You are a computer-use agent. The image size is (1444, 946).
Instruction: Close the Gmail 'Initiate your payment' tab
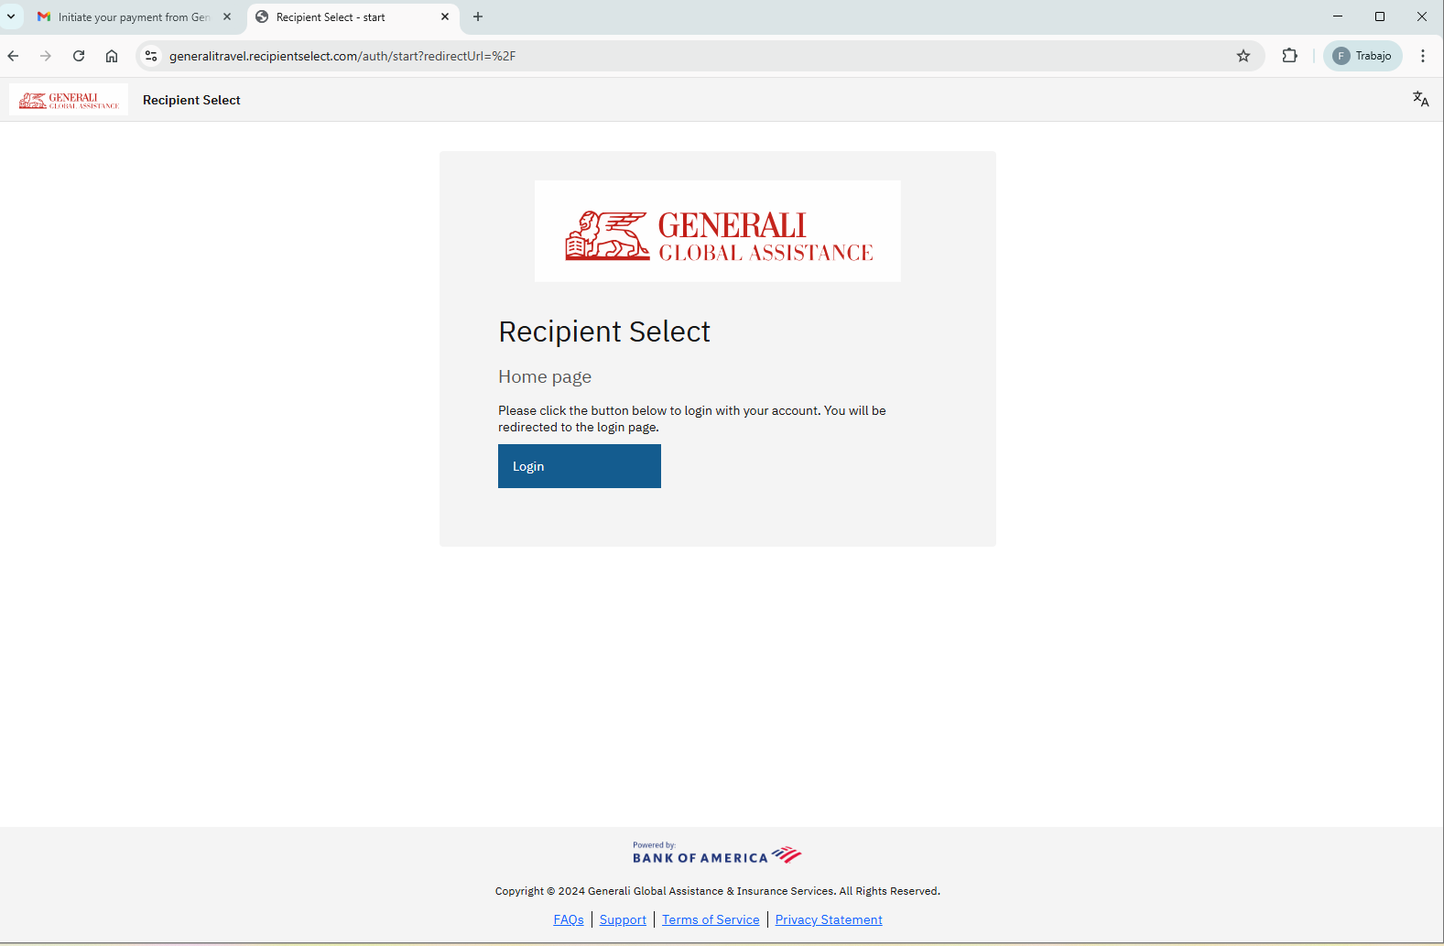[227, 16]
